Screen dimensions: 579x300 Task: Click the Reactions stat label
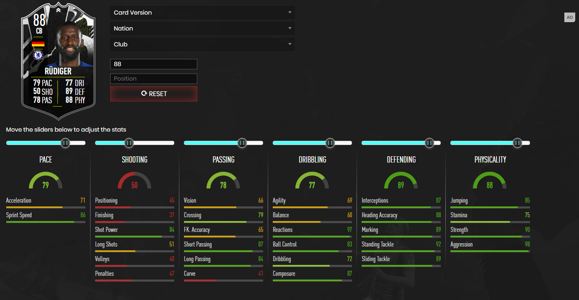pyautogui.click(x=283, y=230)
